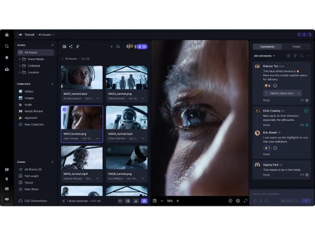315x236 pixels.
Task: Add a new share with the Shares plus icon
Action: pos(52,162)
